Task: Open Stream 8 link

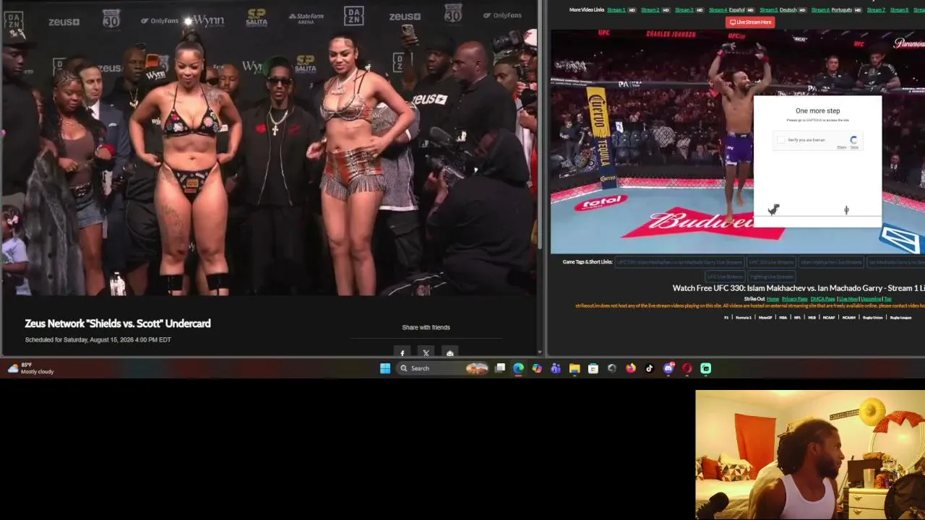Action: pyautogui.click(x=899, y=10)
